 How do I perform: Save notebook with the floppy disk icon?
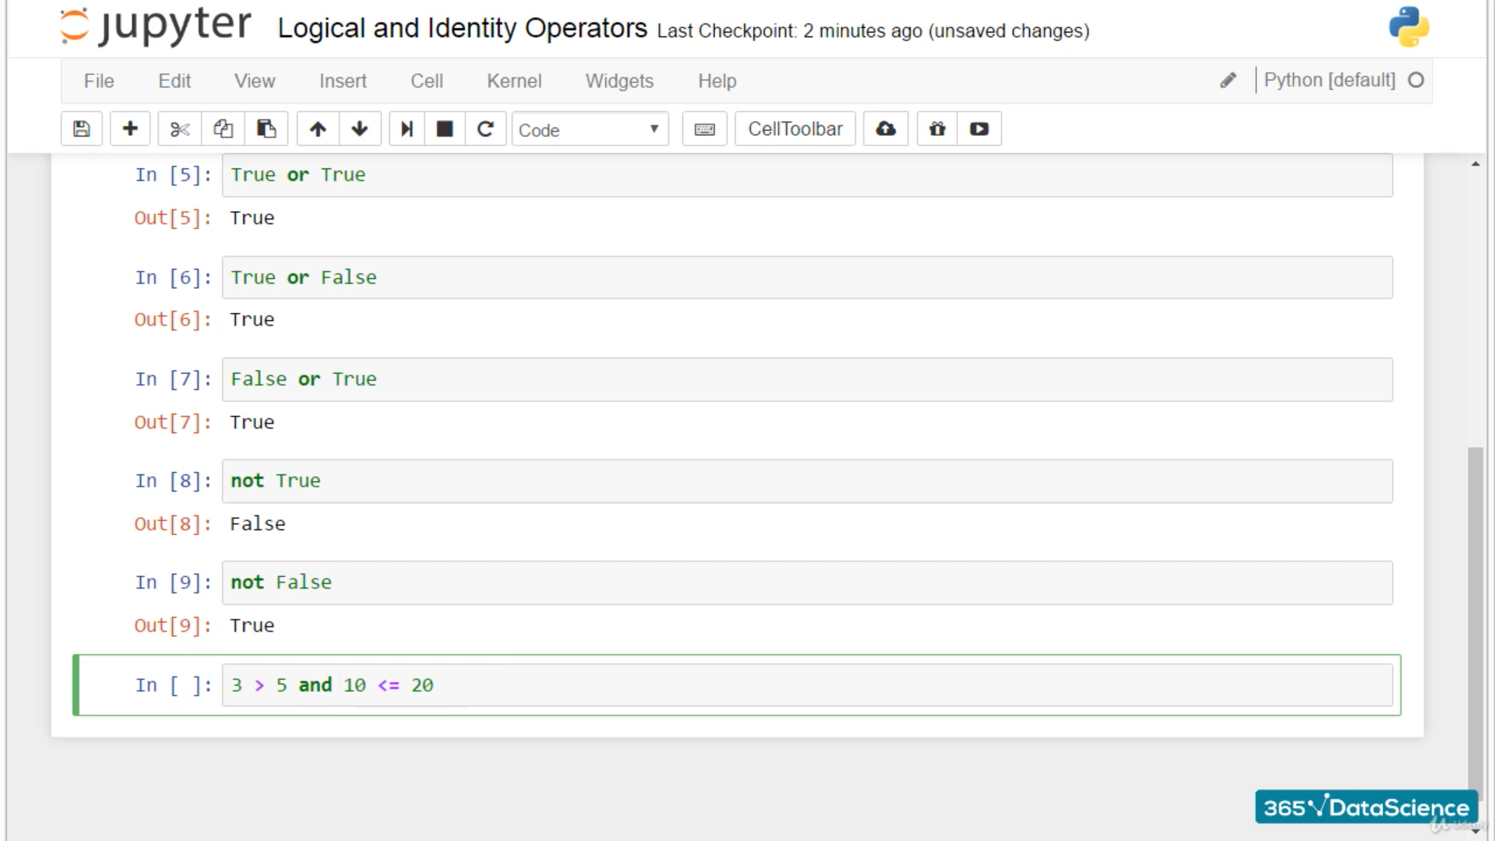tap(82, 129)
